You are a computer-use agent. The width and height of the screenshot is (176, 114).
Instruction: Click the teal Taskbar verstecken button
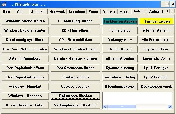[x=120, y=21]
